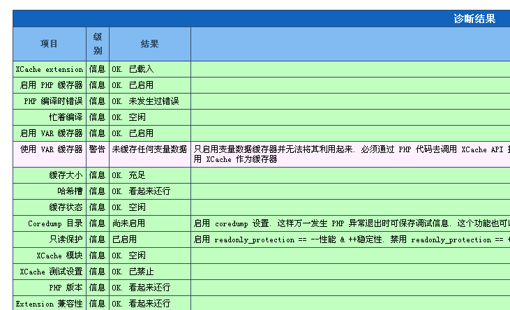Select the 启用 VAR 缓存器 item cell

click(51, 133)
